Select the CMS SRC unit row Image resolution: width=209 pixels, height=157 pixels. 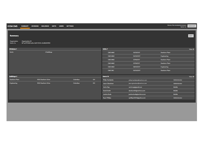pyautogui.click(x=148, y=70)
